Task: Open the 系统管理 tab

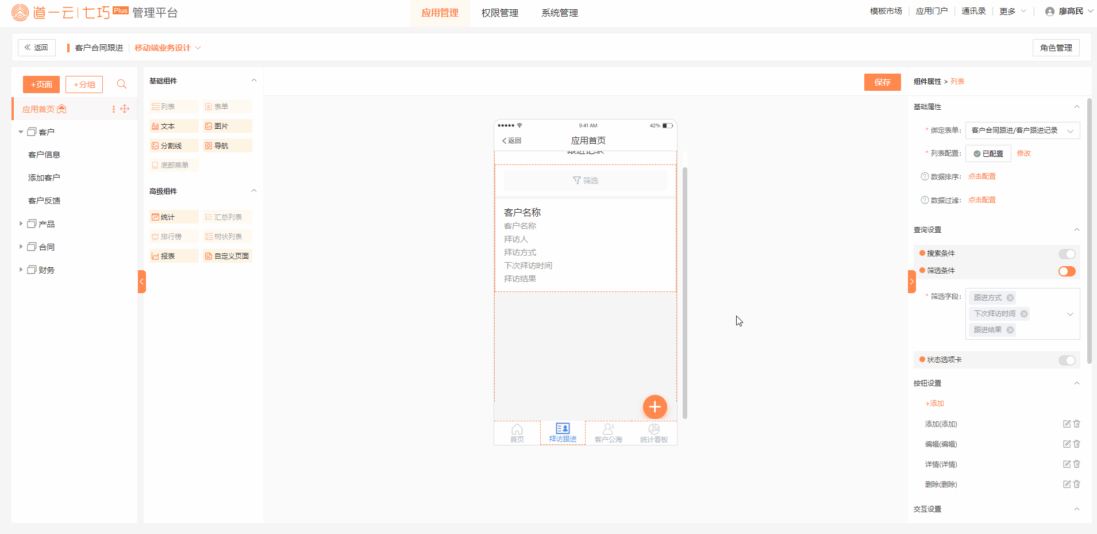Action: (x=559, y=13)
